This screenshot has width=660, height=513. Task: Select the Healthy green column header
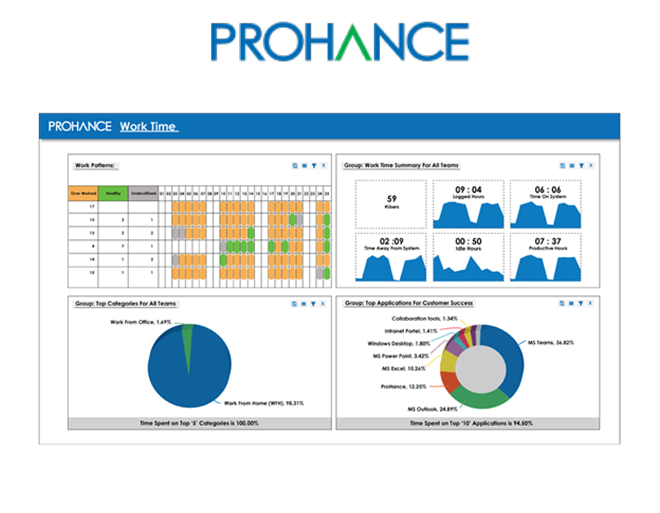coord(114,193)
